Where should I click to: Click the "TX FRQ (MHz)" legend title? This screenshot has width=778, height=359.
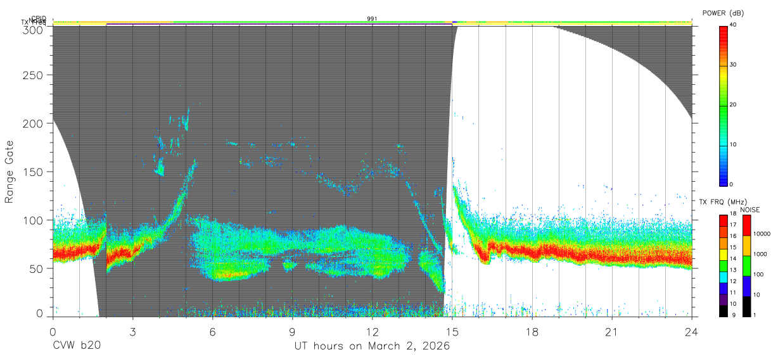[722, 202]
